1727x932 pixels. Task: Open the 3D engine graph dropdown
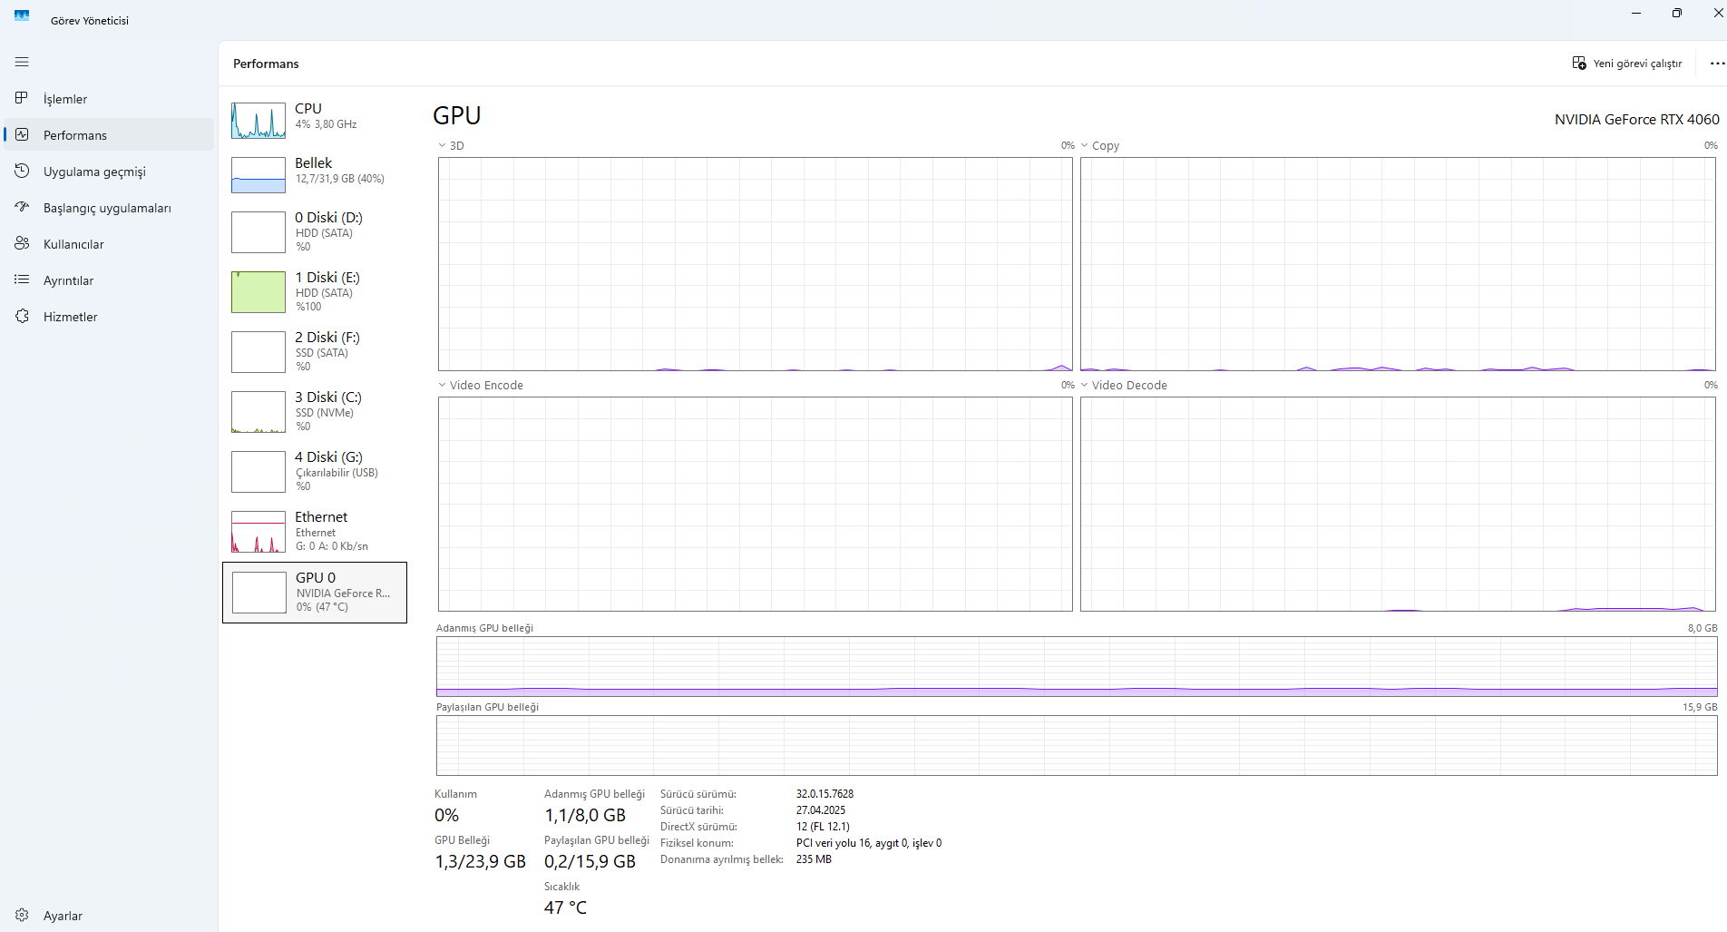tap(442, 145)
